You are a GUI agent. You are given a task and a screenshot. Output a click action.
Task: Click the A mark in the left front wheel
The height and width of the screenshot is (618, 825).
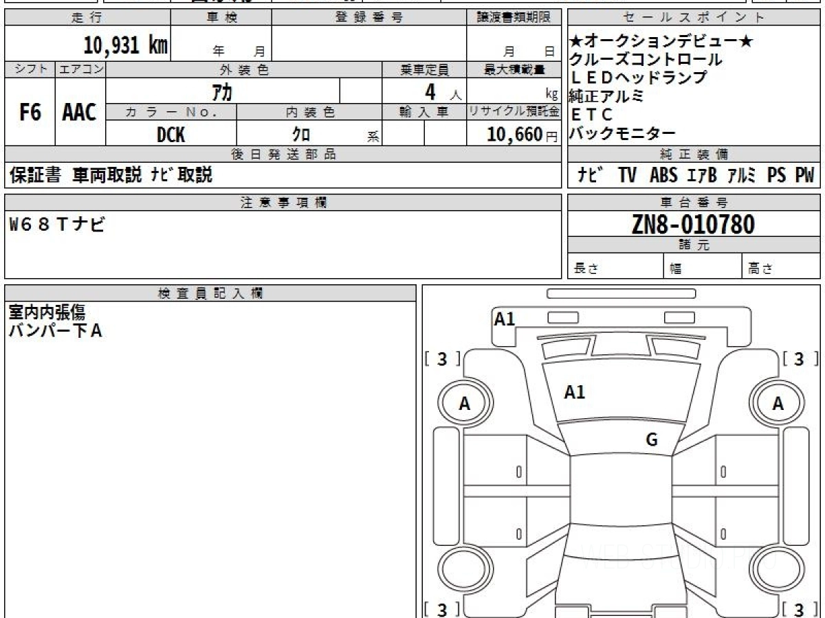click(x=465, y=404)
